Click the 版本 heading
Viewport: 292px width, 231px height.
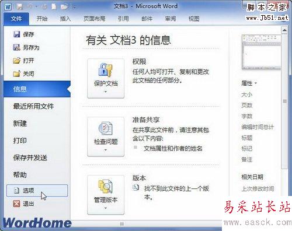pos(139,178)
